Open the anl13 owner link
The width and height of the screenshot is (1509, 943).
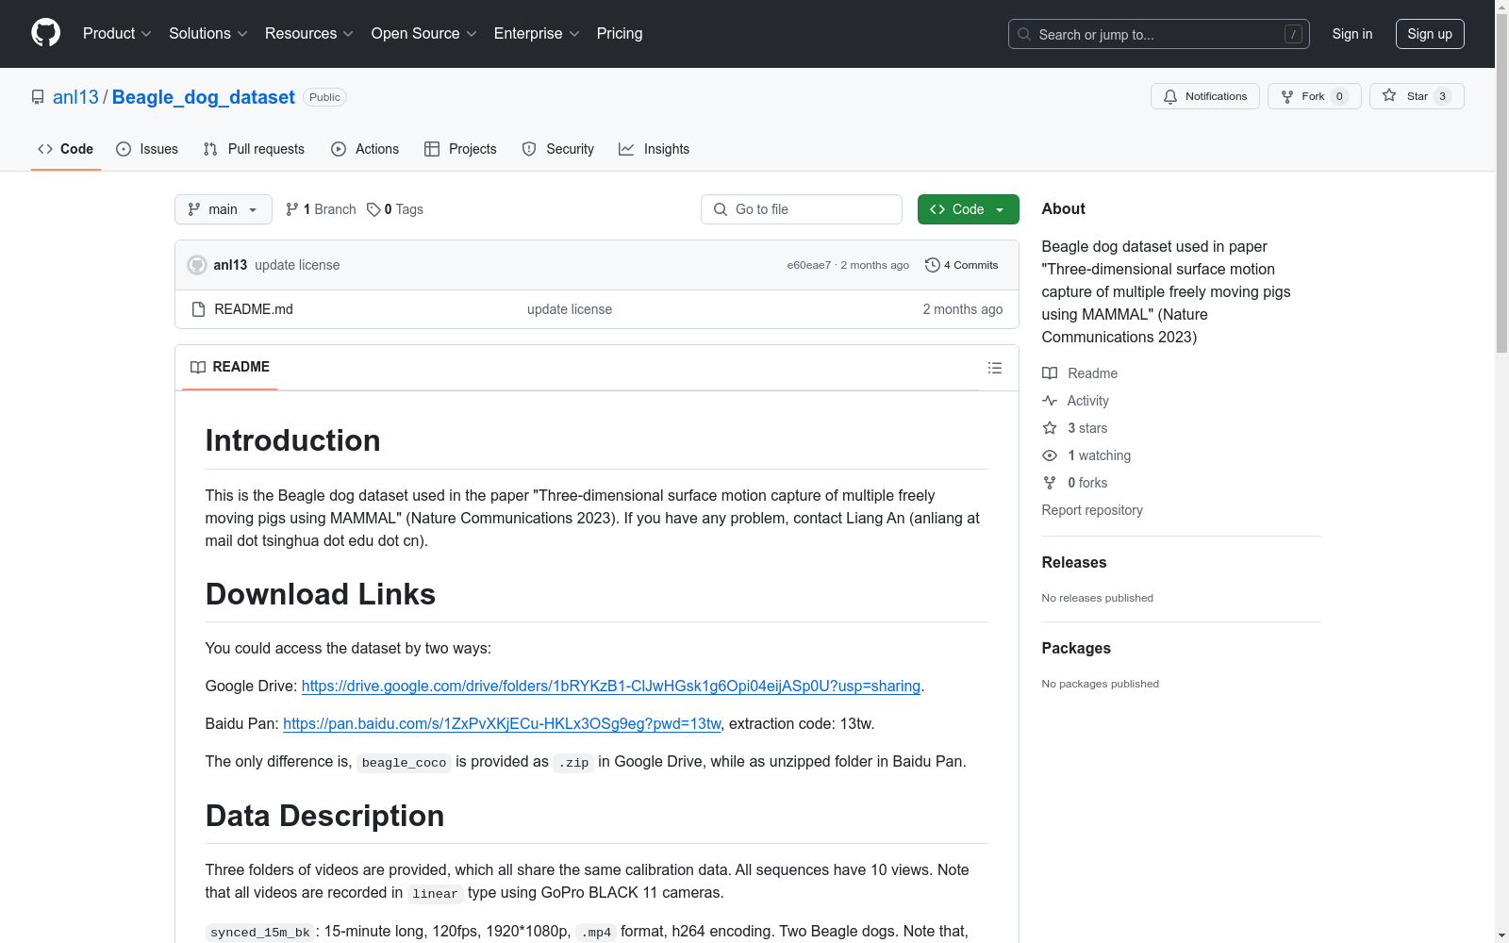tap(75, 97)
